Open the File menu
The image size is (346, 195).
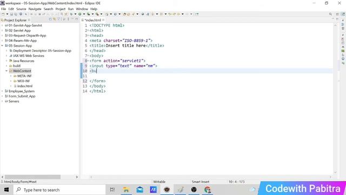point(4,9)
